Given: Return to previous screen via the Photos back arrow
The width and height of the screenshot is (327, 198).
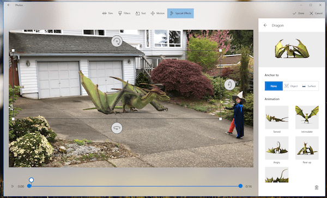Looking at the screenshot, I should click(9, 5).
